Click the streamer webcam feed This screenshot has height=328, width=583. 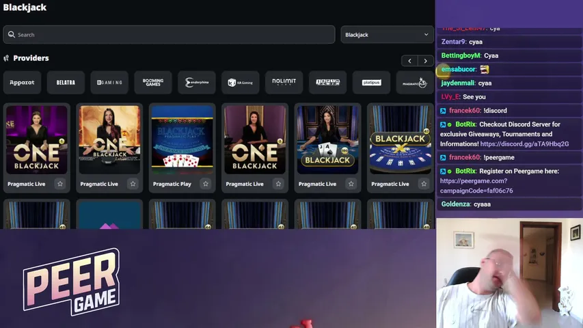pos(509,273)
